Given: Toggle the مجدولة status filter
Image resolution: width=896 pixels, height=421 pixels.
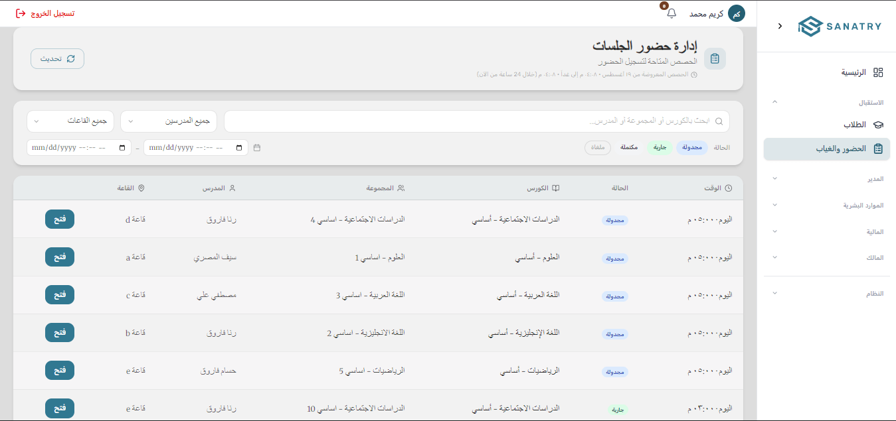Looking at the screenshot, I should [x=692, y=147].
